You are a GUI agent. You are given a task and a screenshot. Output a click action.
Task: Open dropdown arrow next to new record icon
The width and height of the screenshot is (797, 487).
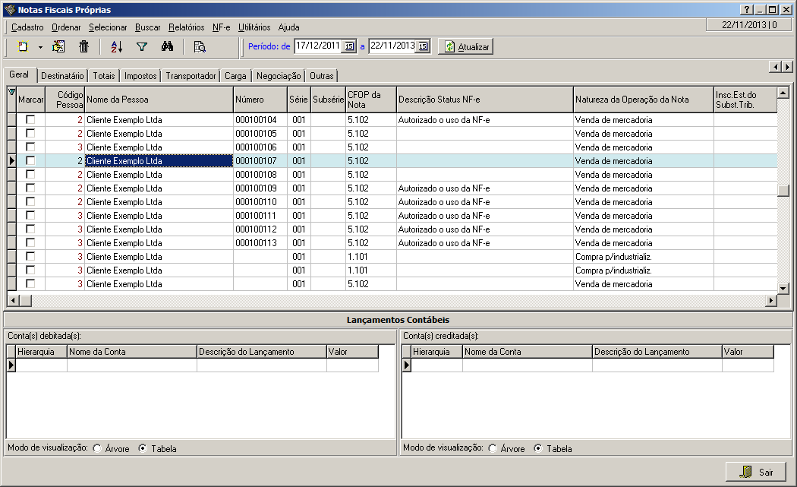point(40,47)
